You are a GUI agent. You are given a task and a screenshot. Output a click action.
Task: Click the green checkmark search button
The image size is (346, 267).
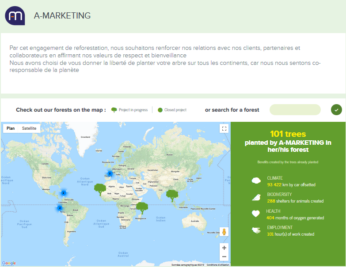(336, 109)
